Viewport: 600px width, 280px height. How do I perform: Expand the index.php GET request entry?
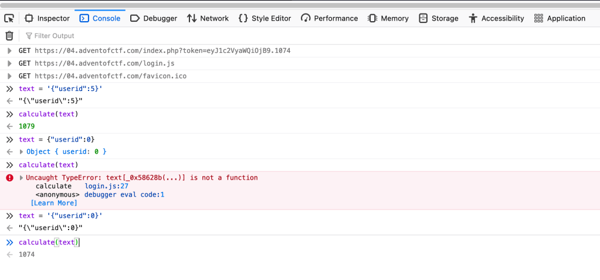(9, 51)
